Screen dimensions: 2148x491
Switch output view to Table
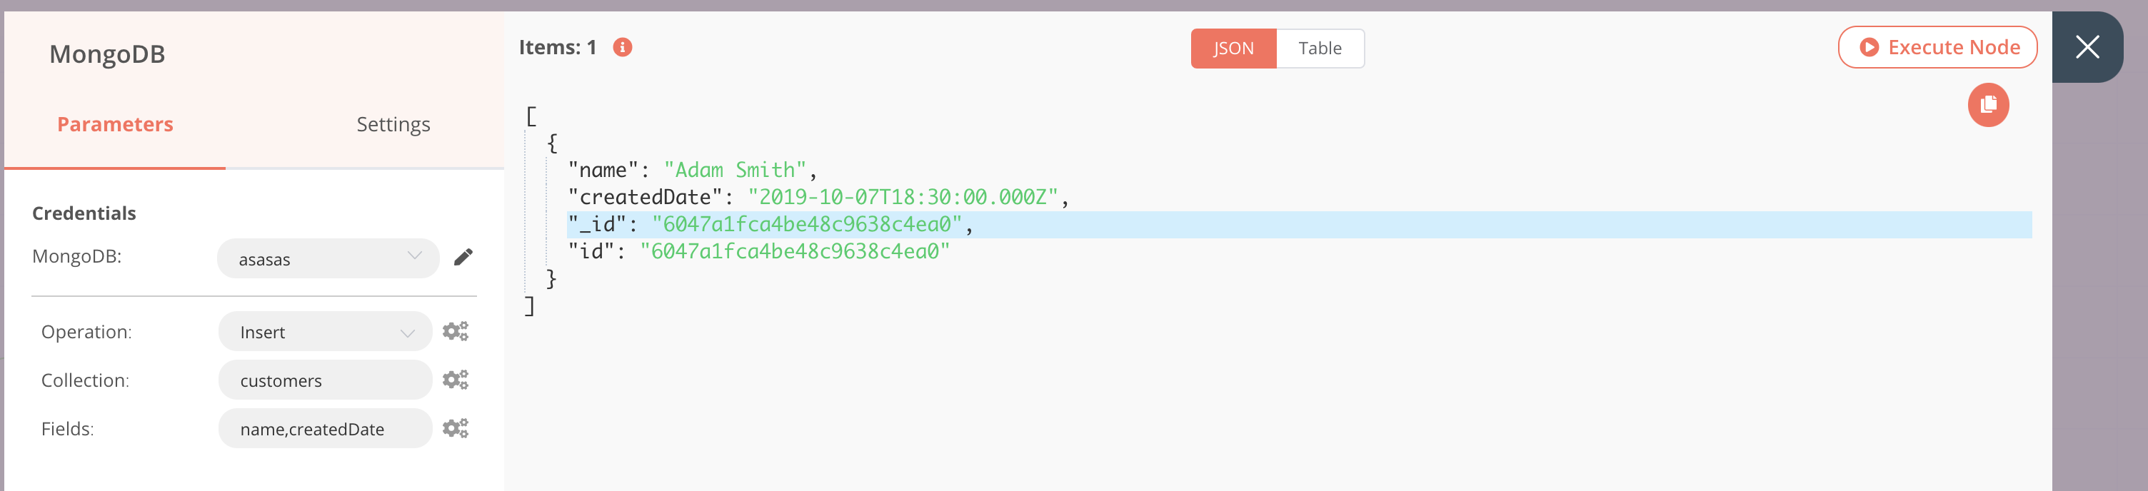1319,48
